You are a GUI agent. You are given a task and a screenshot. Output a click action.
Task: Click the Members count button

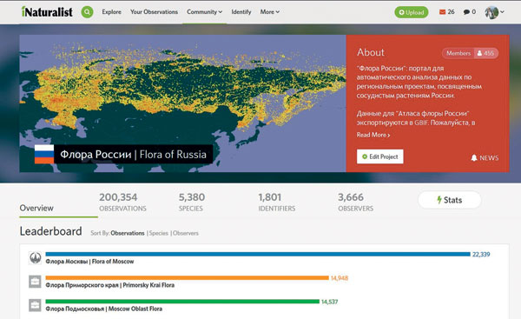click(470, 53)
